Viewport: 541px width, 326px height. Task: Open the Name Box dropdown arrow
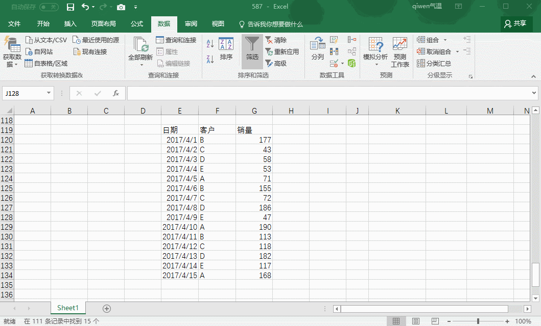[x=49, y=93]
